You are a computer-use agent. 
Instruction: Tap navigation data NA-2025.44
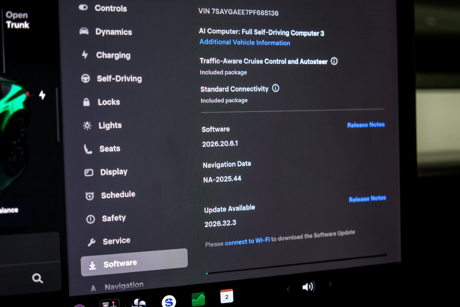(222, 179)
